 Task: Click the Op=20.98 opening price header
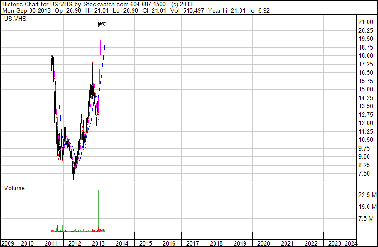tap(68, 10)
